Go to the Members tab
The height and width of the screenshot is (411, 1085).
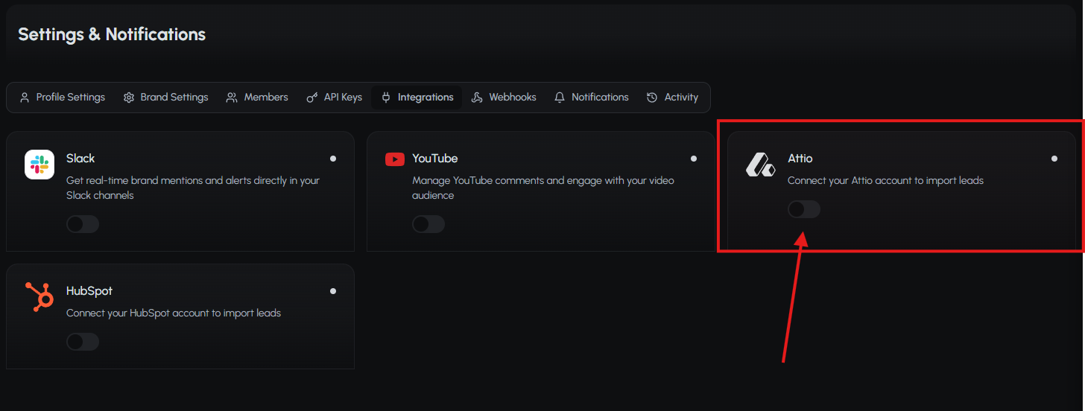[257, 98]
